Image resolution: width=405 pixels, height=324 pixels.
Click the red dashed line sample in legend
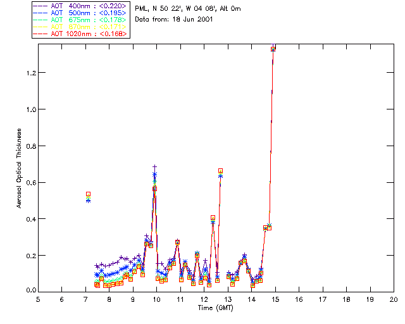pyautogui.click(x=40, y=34)
